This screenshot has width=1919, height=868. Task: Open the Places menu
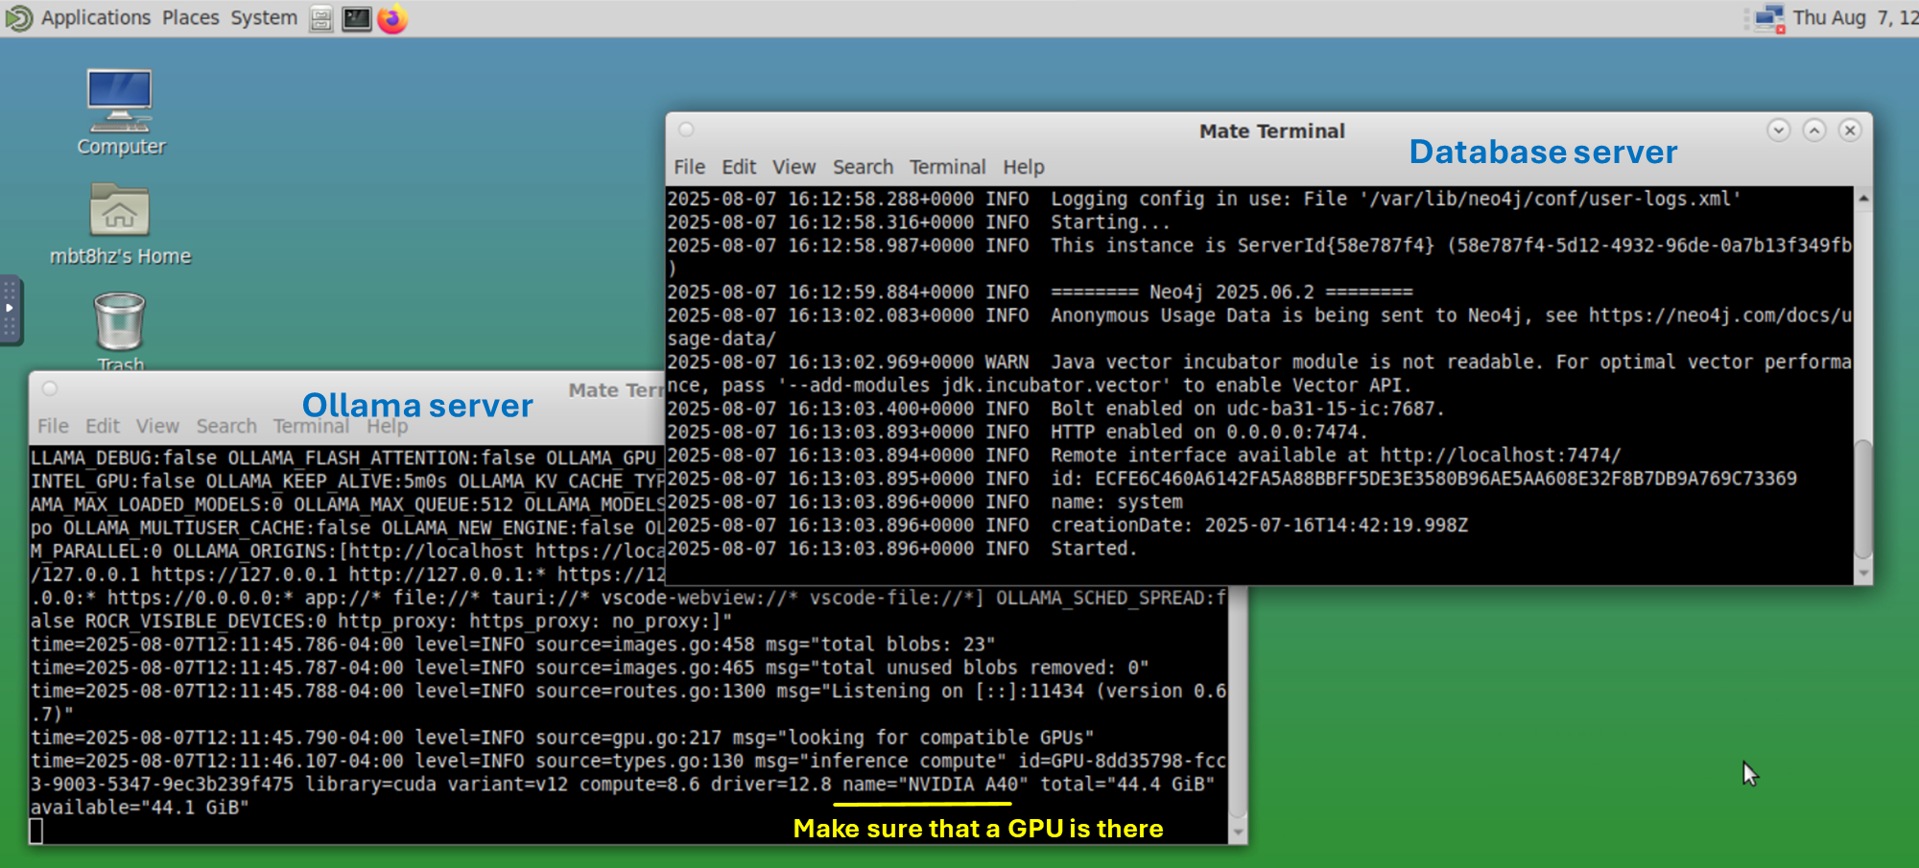tap(190, 17)
